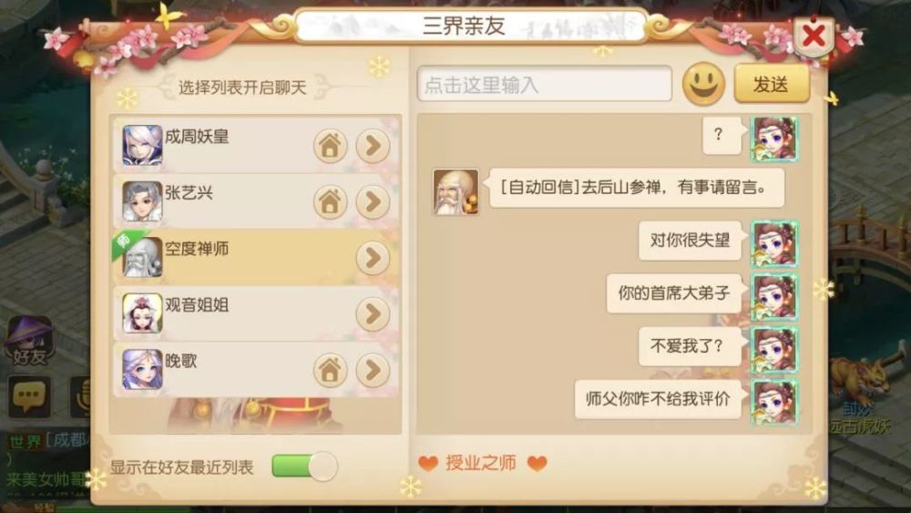Viewport: 911px width, 513px height.
Task: Click the 发送 send button
Action: point(772,84)
